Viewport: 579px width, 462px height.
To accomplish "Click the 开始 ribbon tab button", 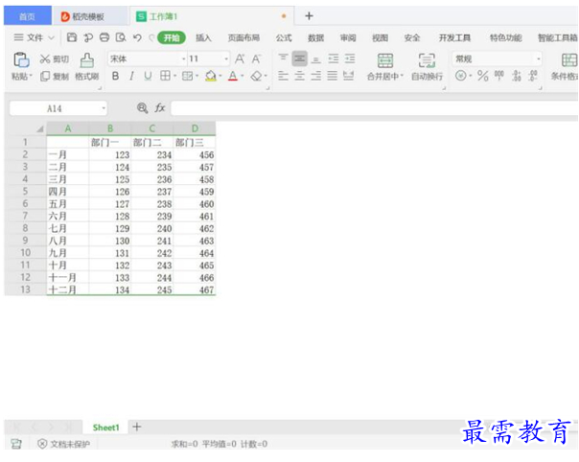I will tap(172, 37).
